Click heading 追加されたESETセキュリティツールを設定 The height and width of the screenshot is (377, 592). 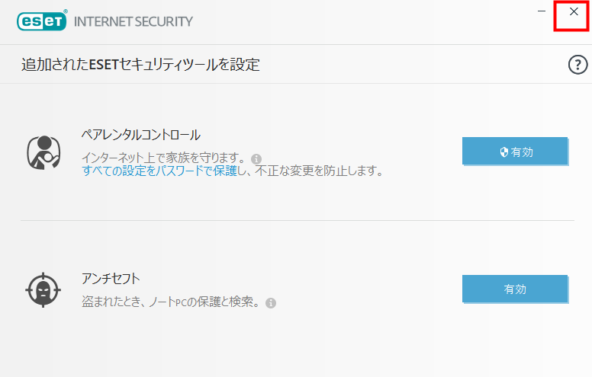[140, 65]
